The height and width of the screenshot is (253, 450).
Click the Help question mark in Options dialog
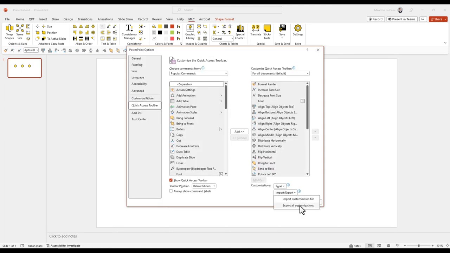tap(307, 50)
